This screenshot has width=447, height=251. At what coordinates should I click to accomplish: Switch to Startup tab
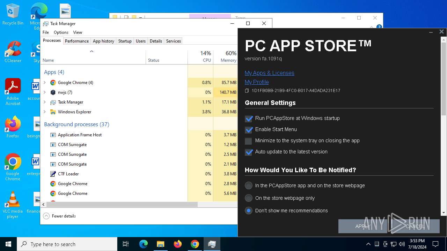125,41
